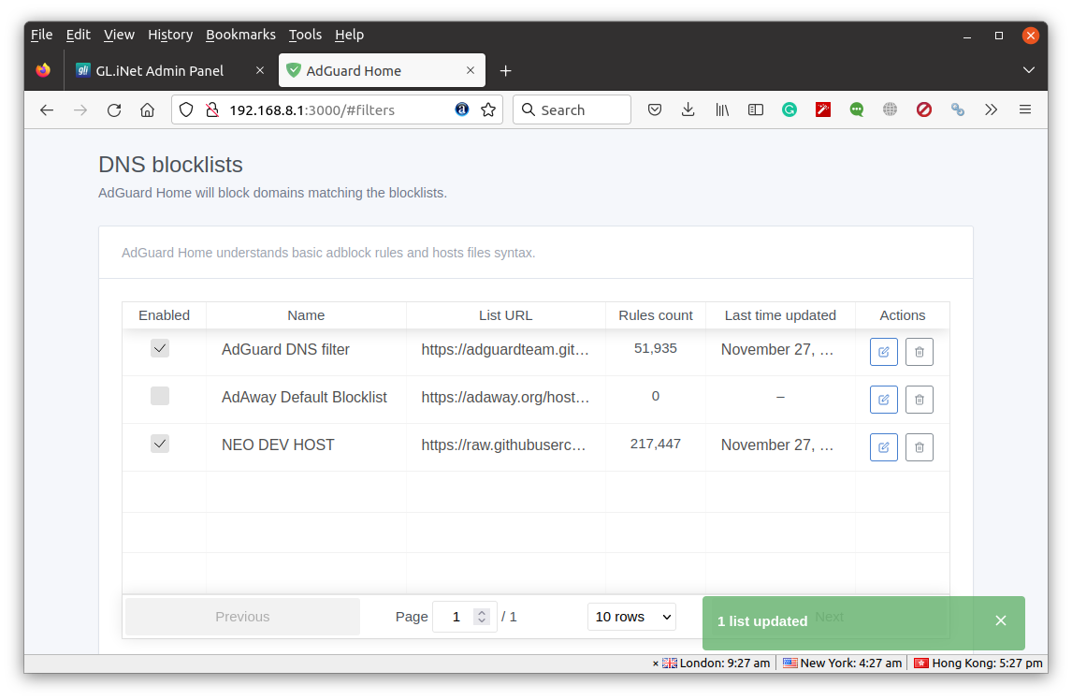Reload the current page

point(113,110)
